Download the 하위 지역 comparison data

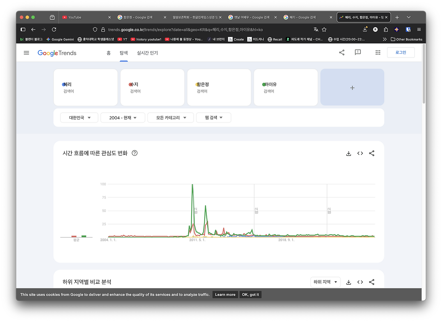[x=348, y=282]
